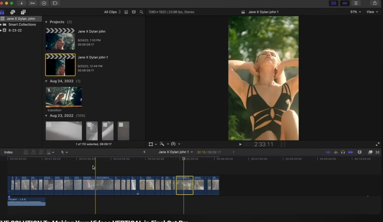Expand the Smart Collections folder
Viewport: 383px width, 222px height.
tap(1, 24)
